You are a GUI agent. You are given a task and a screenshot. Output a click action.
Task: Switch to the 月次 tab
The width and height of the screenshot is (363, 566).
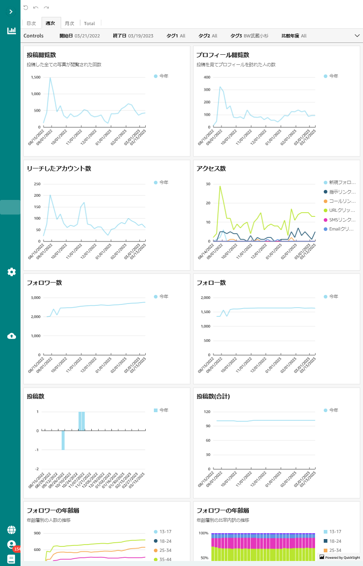pyautogui.click(x=69, y=23)
